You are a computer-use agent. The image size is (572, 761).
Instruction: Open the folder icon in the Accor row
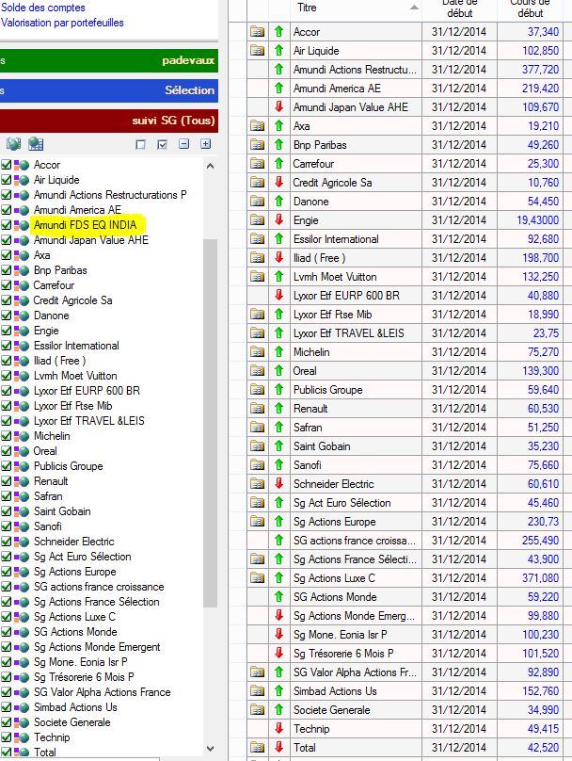point(257,32)
